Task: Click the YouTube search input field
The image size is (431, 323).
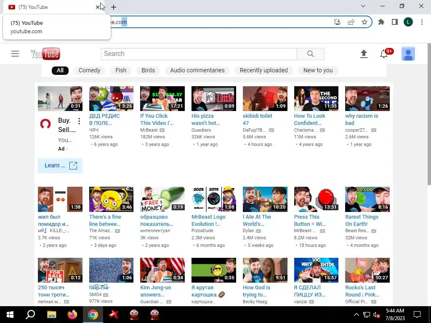Action: (199, 54)
